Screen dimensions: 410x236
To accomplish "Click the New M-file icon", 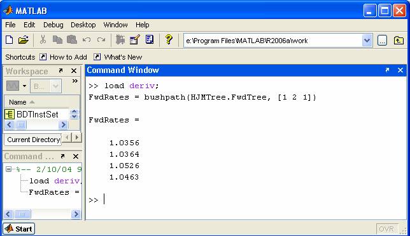I will [x=10, y=40].
